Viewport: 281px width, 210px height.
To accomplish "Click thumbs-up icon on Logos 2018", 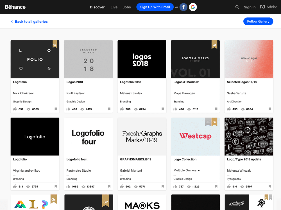I will click(x=68, y=109).
